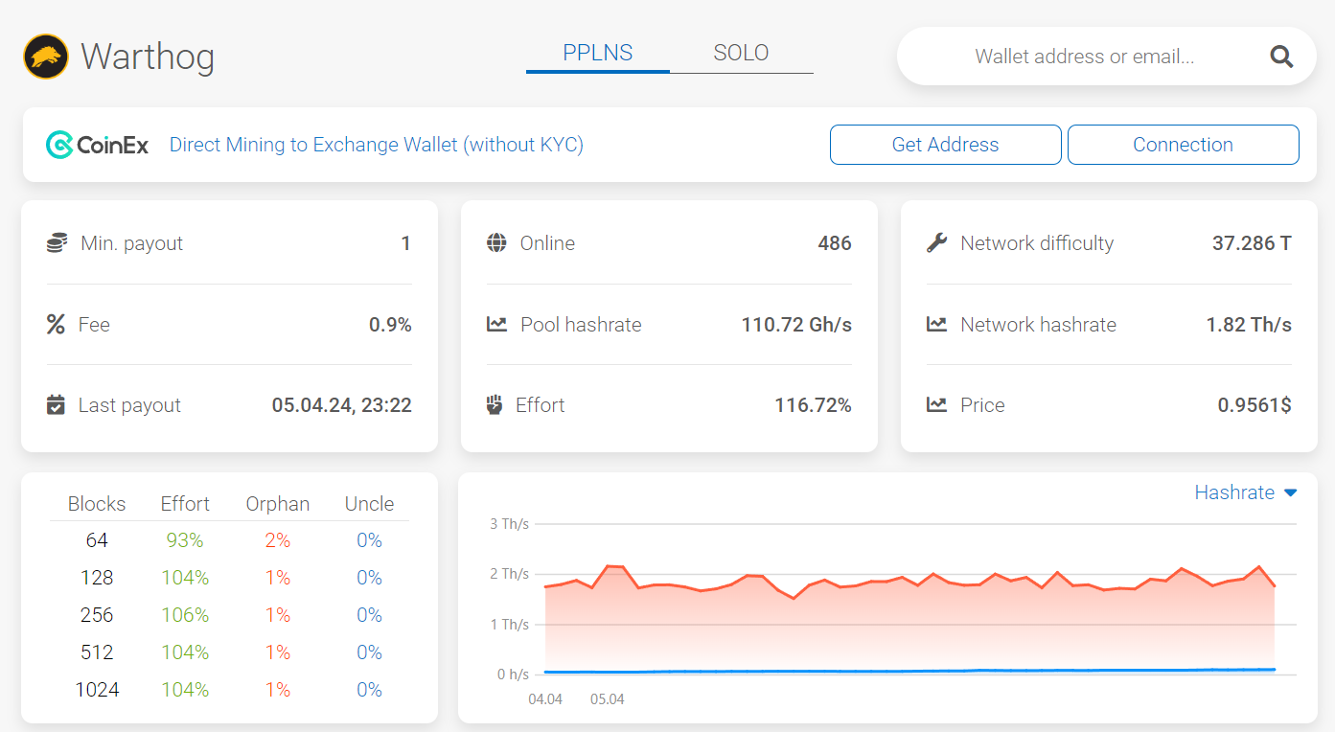Click the Get Address button

tap(945, 144)
